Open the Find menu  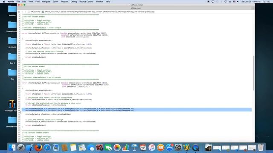pyautogui.click(x=38, y=2)
